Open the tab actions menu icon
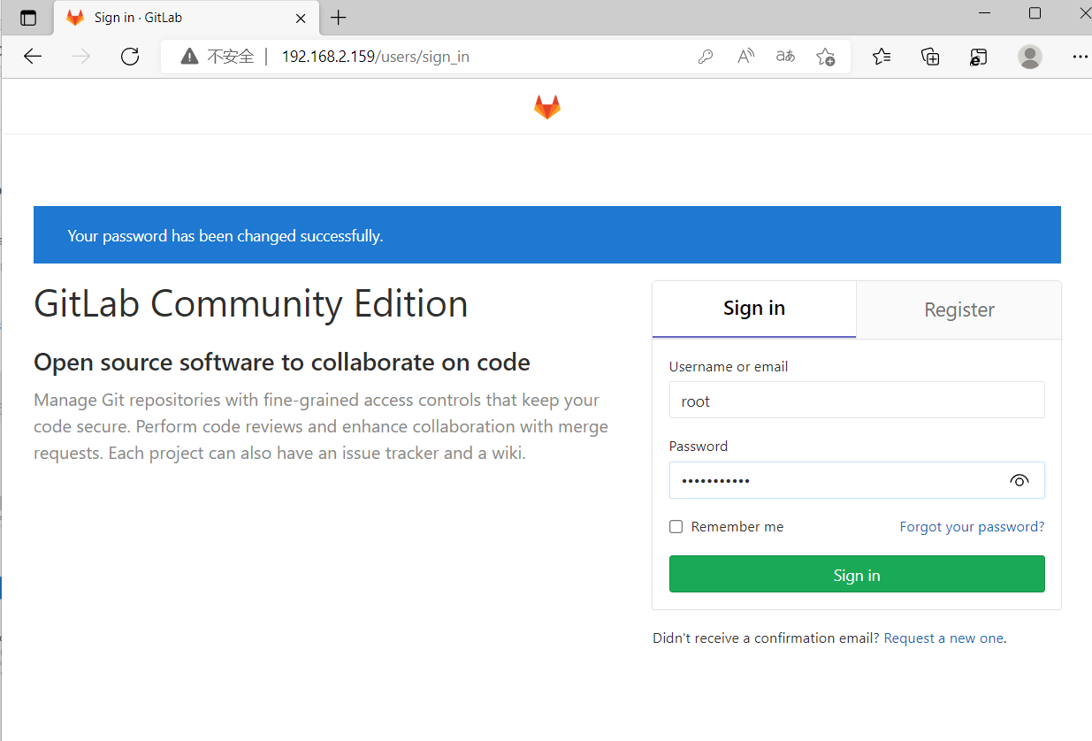 [x=28, y=18]
